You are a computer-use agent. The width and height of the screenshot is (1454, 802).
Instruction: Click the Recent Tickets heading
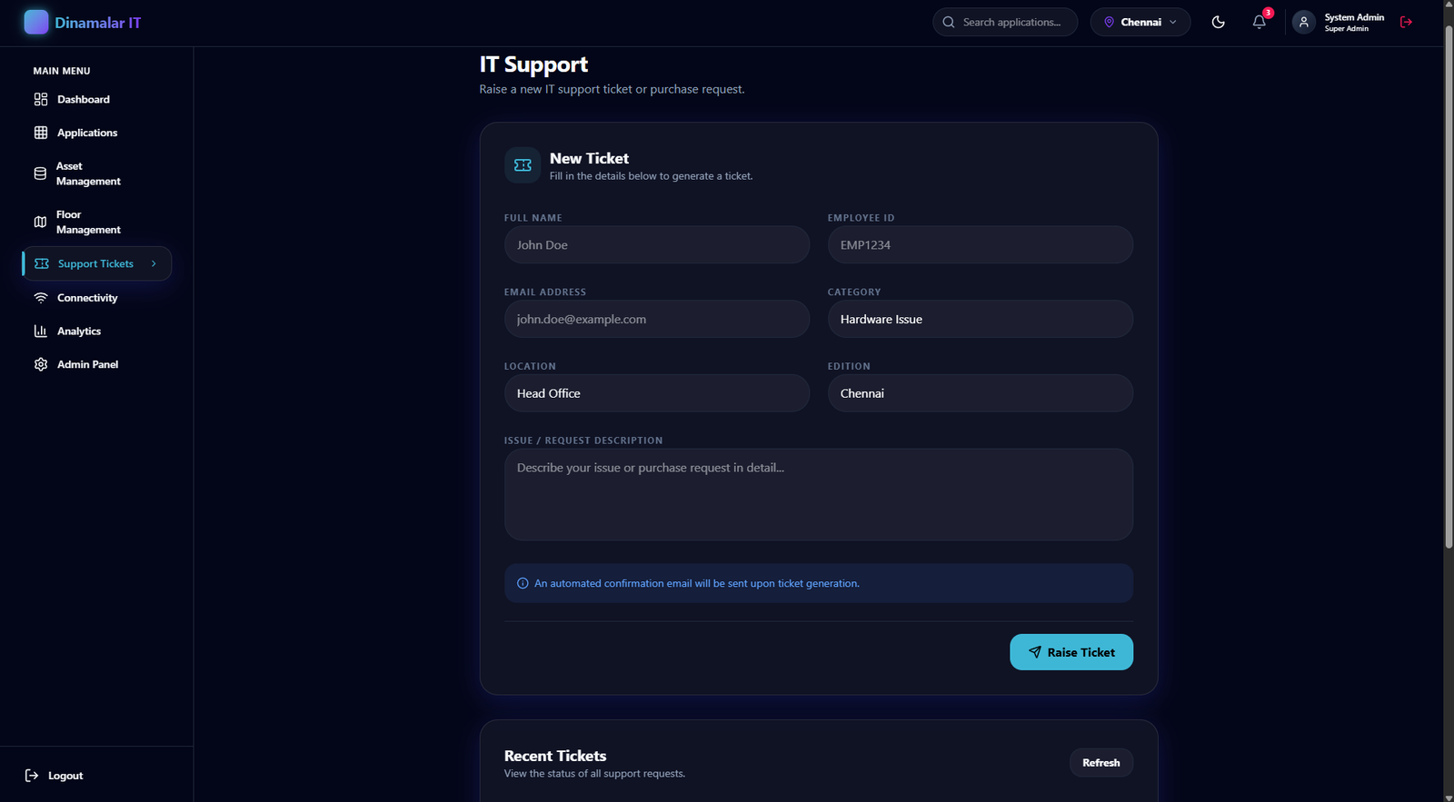555,756
